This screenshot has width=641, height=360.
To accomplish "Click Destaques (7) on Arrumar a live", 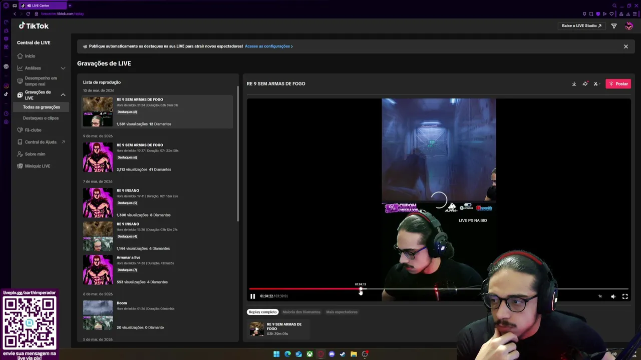I will 127,270.
